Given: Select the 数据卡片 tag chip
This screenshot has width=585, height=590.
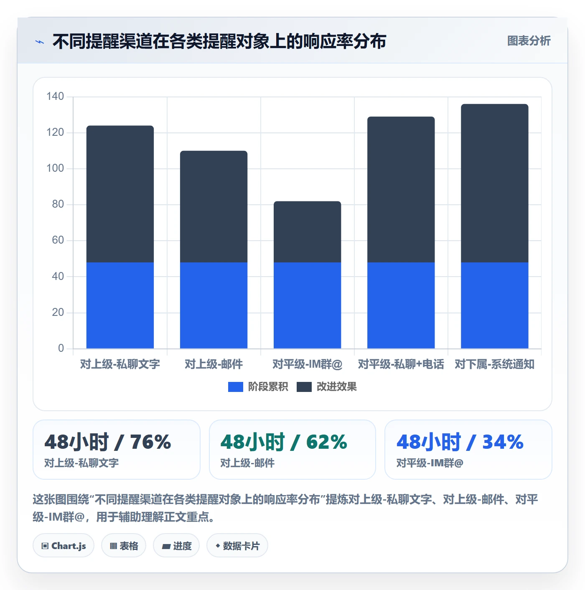Looking at the screenshot, I should (x=237, y=546).
